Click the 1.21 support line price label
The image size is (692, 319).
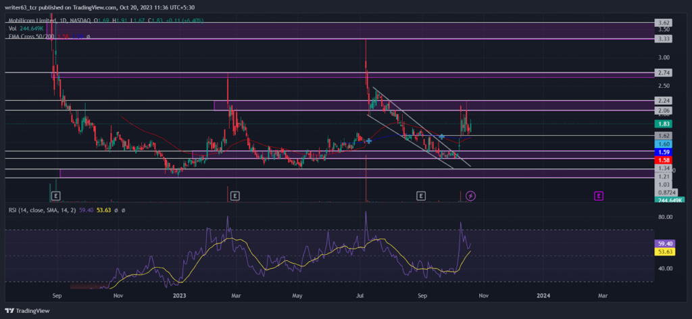(663, 176)
